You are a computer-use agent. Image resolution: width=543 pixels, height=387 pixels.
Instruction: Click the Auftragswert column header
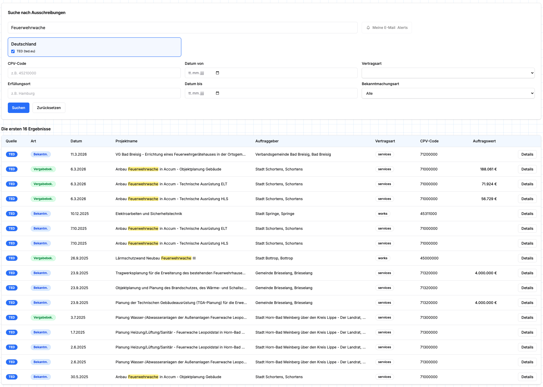(x=484, y=141)
